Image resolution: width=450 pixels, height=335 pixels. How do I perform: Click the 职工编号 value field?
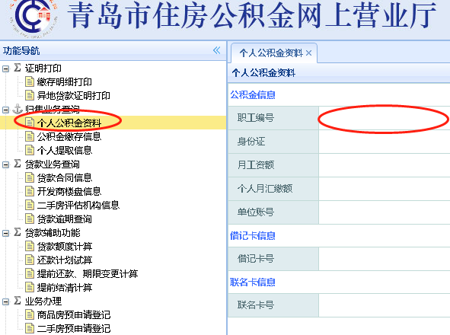385,118
